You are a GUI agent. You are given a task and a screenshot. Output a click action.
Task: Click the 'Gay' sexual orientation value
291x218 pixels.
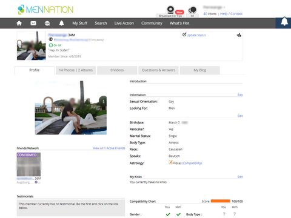point(171,102)
